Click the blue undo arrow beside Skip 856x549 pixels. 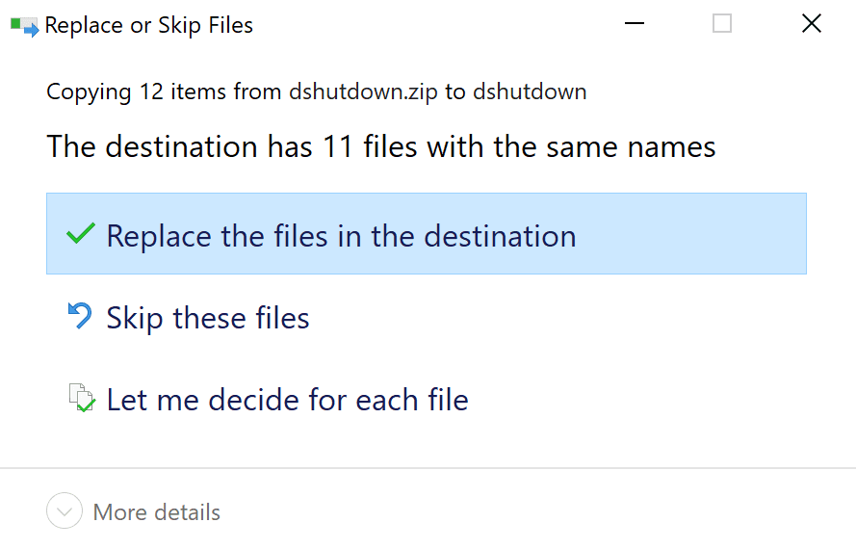click(x=80, y=316)
